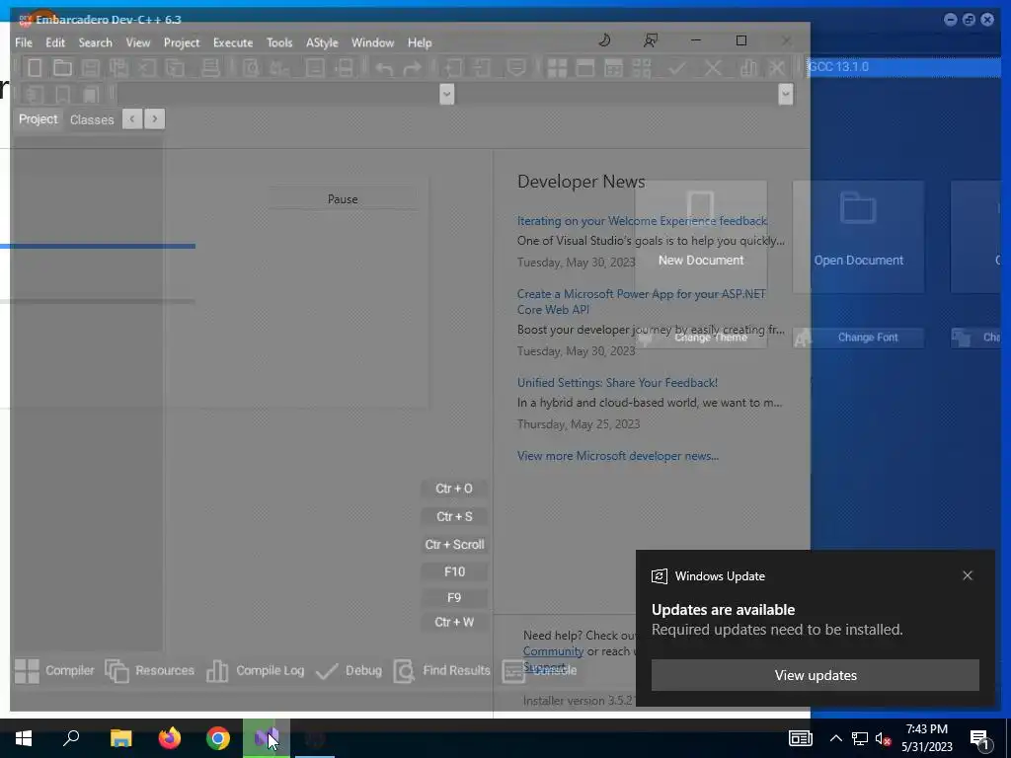Image resolution: width=1011 pixels, height=758 pixels.
Task: Click the Print toolbar icon
Action: [x=210, y=68]
